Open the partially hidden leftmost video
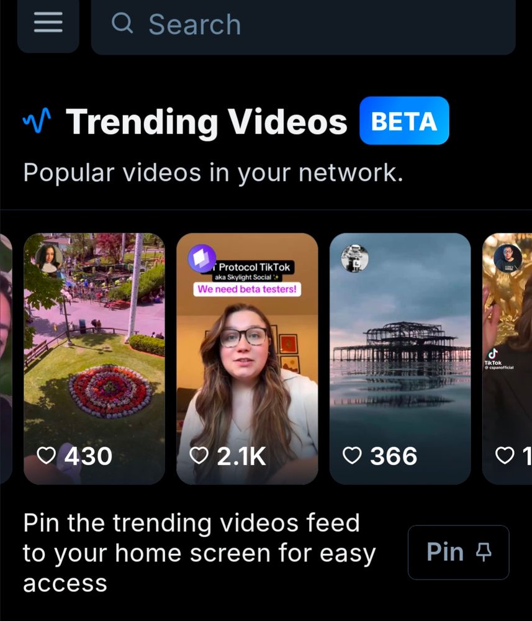This screenshot has height=621, width=532. 6,358
